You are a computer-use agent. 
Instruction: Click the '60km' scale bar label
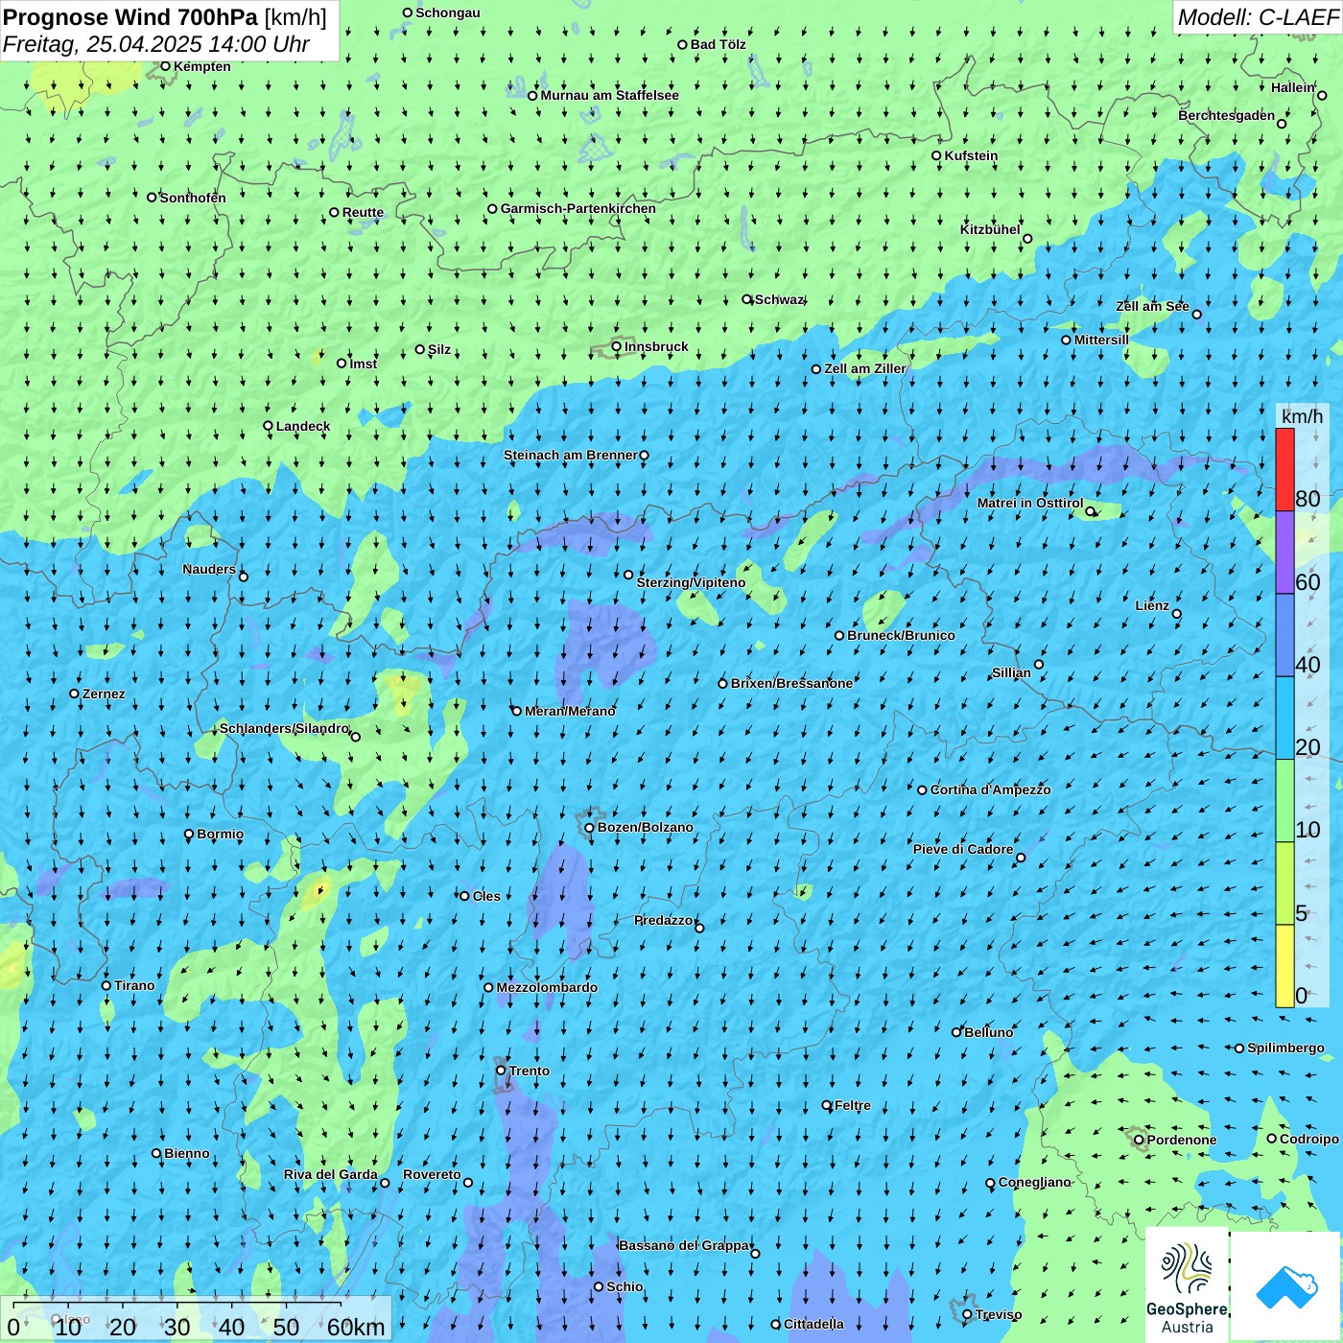[356, 1327]
